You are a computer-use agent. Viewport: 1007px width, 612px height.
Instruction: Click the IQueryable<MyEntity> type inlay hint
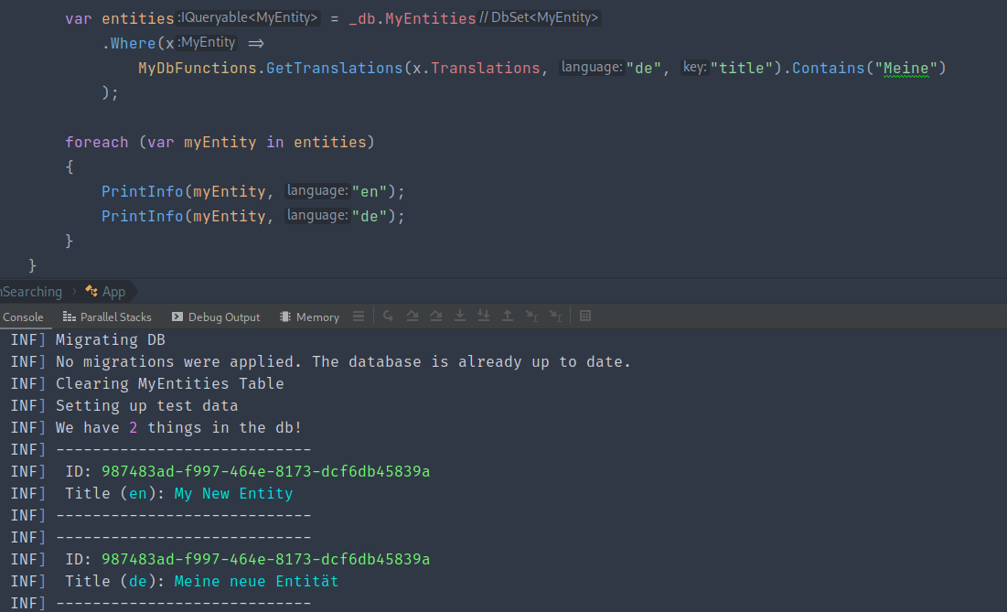coord(247,18)
